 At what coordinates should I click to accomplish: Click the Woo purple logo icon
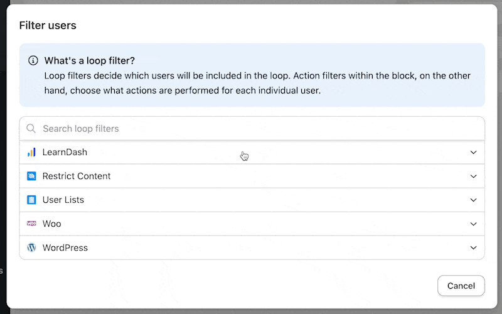[31, 224]
